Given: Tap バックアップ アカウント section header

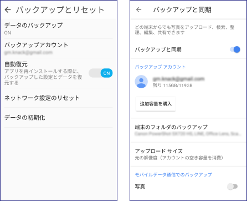Looking at the screenshot, I should click(x=160, y=67).
